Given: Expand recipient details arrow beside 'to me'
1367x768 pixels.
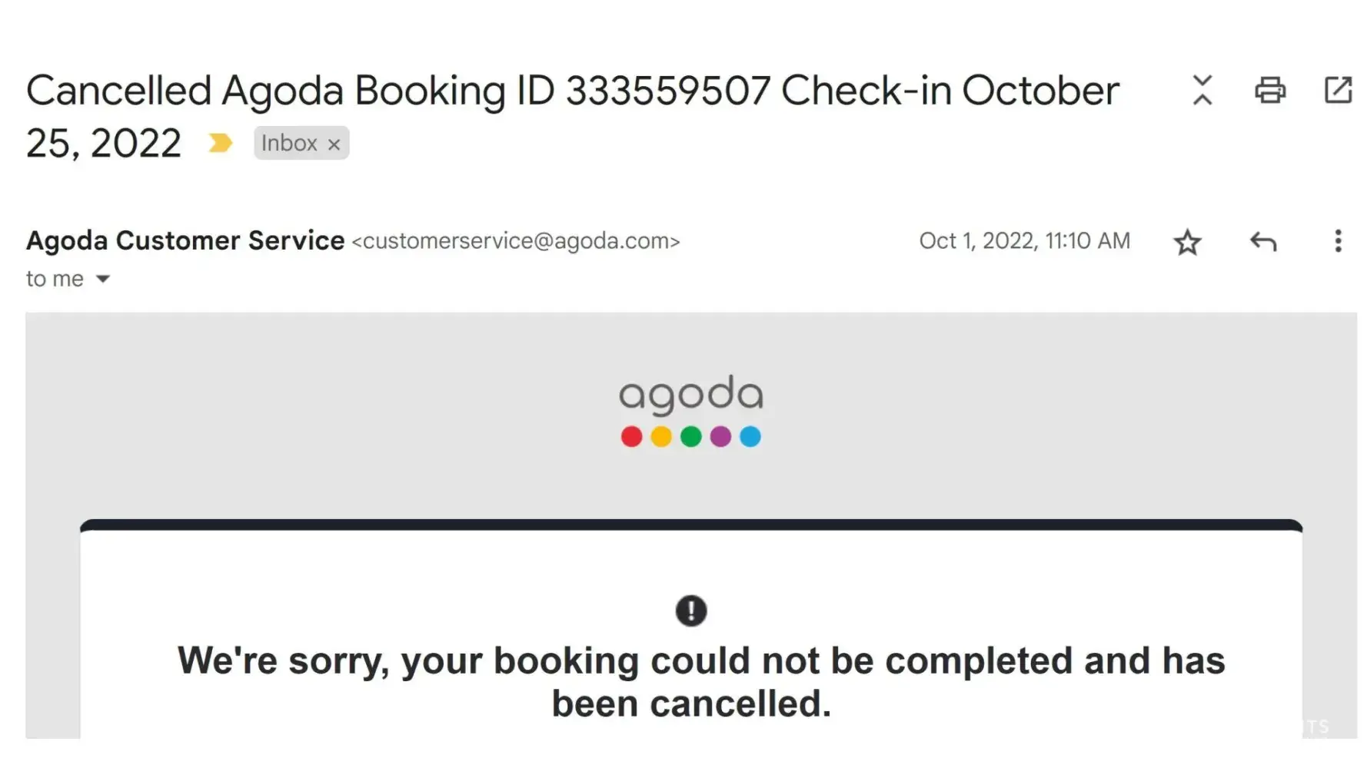Looking at the screenshot, I should [x=103, y=279].
